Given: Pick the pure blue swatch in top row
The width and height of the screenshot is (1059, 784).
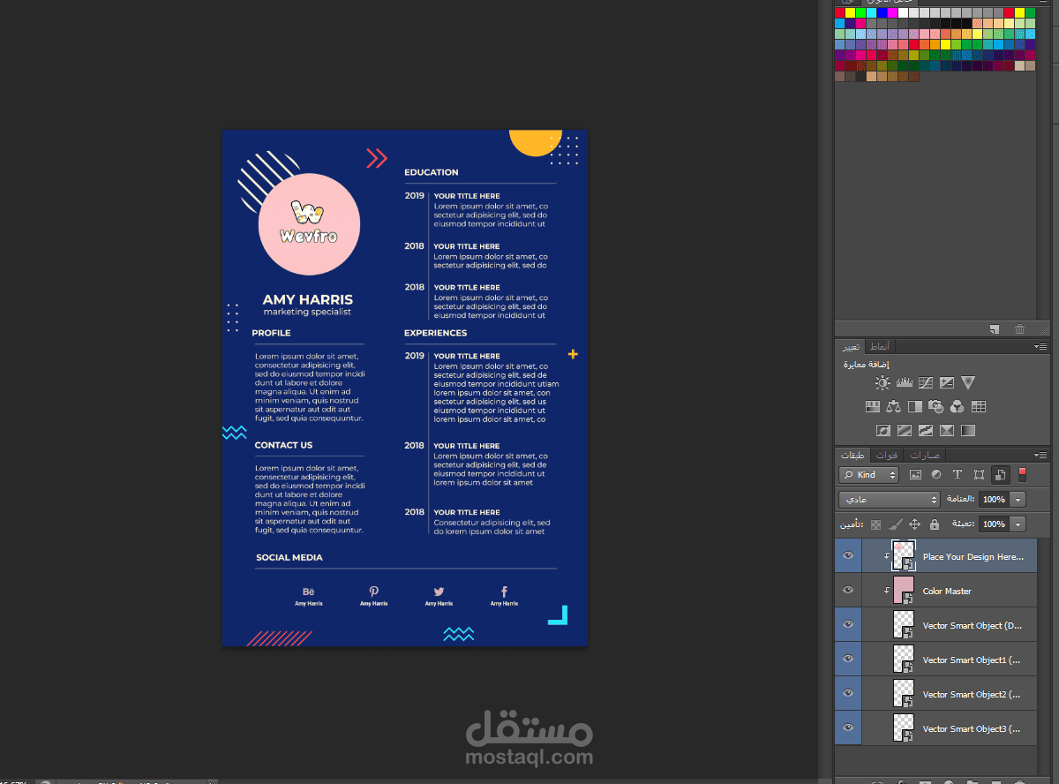Looking at the screenshot, I should point(882,12).
